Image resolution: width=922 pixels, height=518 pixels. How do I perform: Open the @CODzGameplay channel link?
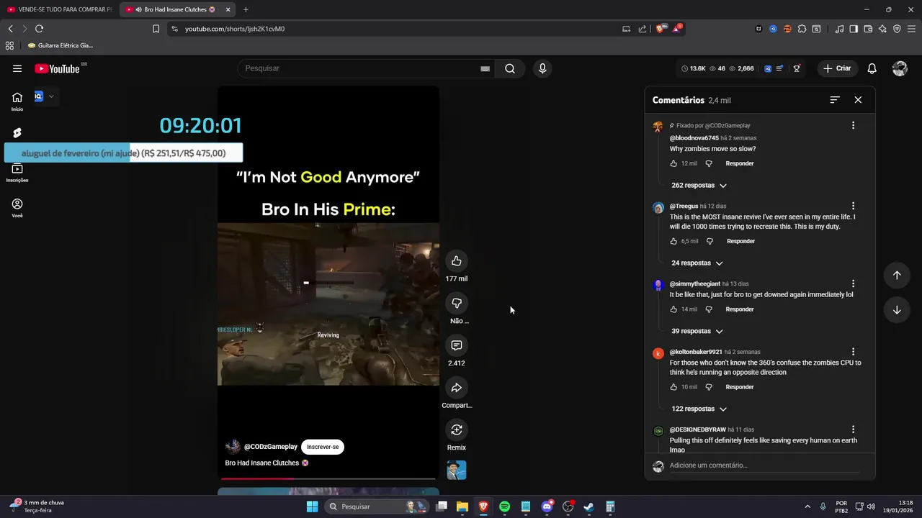[271, 447]
